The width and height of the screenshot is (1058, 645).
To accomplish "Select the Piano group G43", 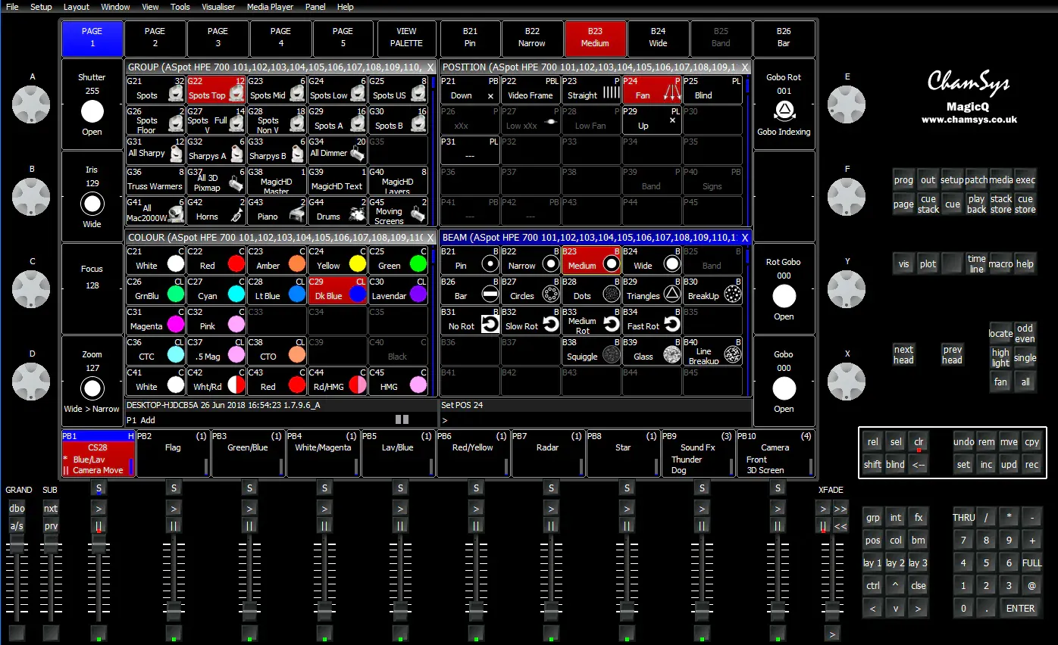I will 277,210.
